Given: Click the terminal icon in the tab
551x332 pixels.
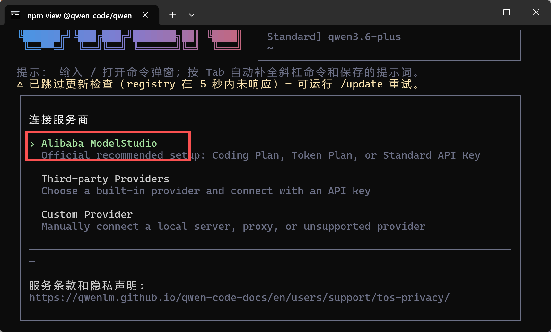Looking at the screenshot, I should point(15,15).
